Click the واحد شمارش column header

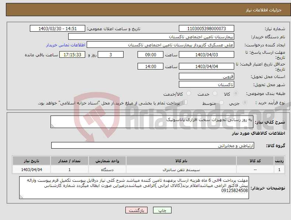point(107,161)
